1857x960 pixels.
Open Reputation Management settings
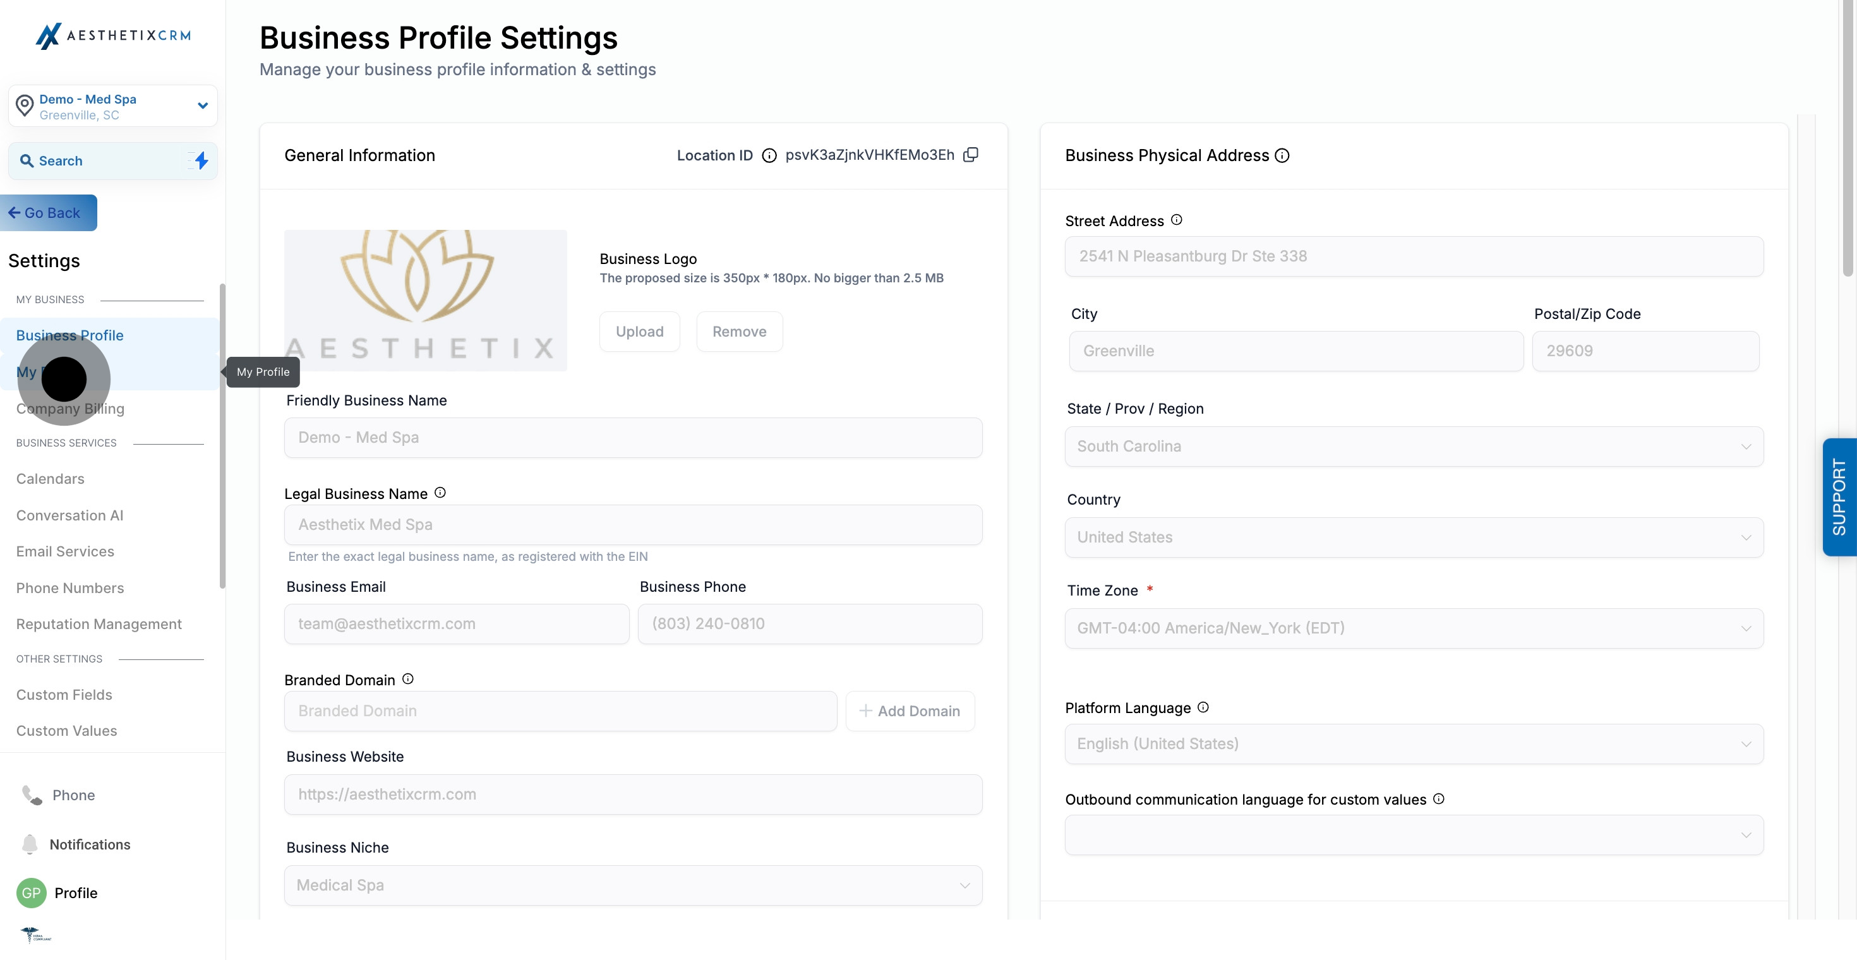(99, 624)
